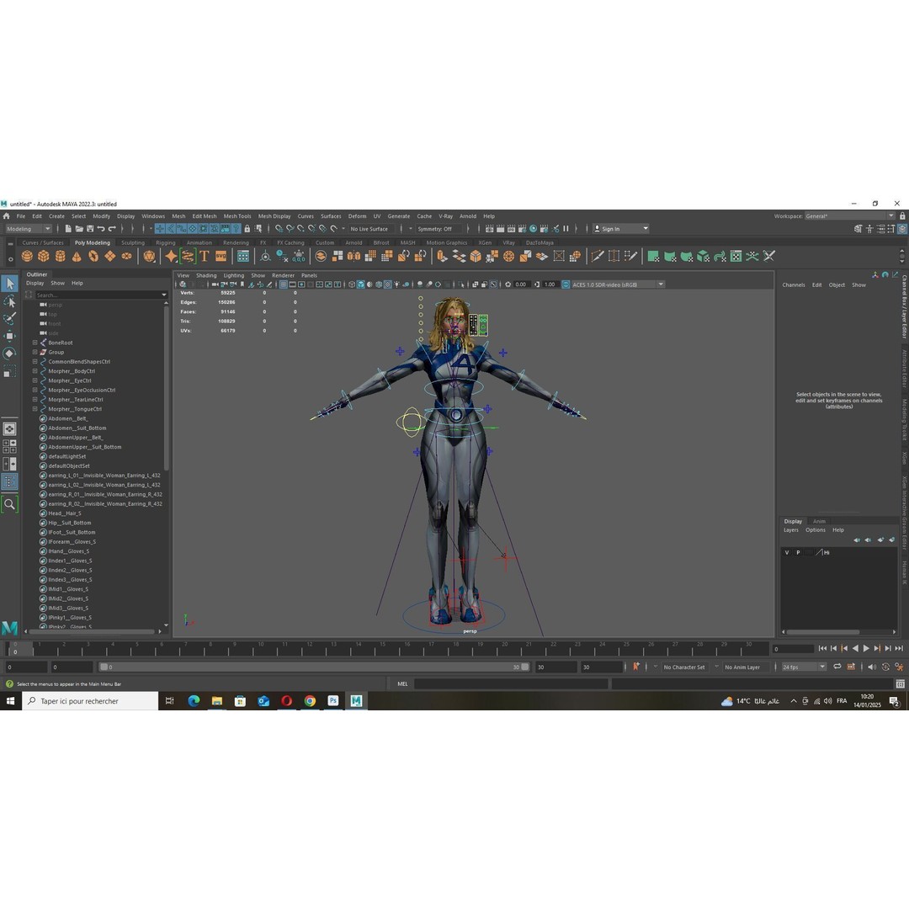Expand the BoneRoot node in Outliner

point(35,343)
